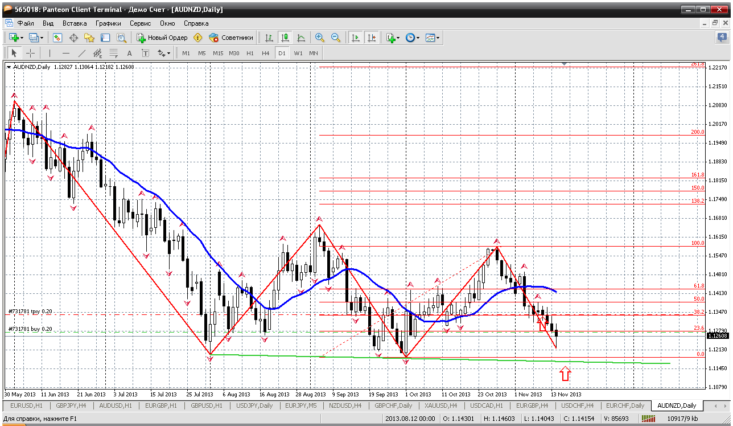This screenshot has width=733, height=426.
Task: Draw a horizontal line
Action: (65, 53)
